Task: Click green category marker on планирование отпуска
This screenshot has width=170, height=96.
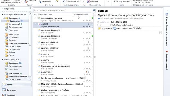Action: pyautogui.click(x=92, y=18)
